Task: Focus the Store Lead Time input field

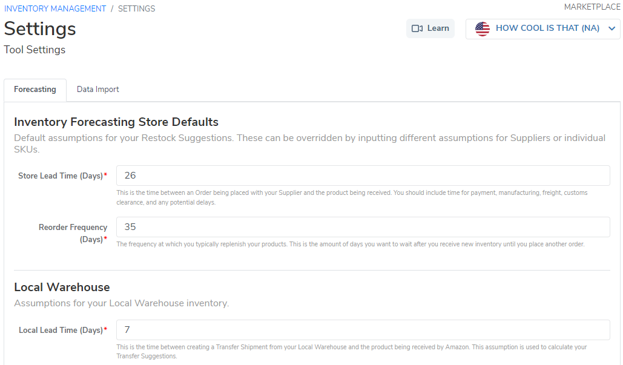Action: coord(363,176)
